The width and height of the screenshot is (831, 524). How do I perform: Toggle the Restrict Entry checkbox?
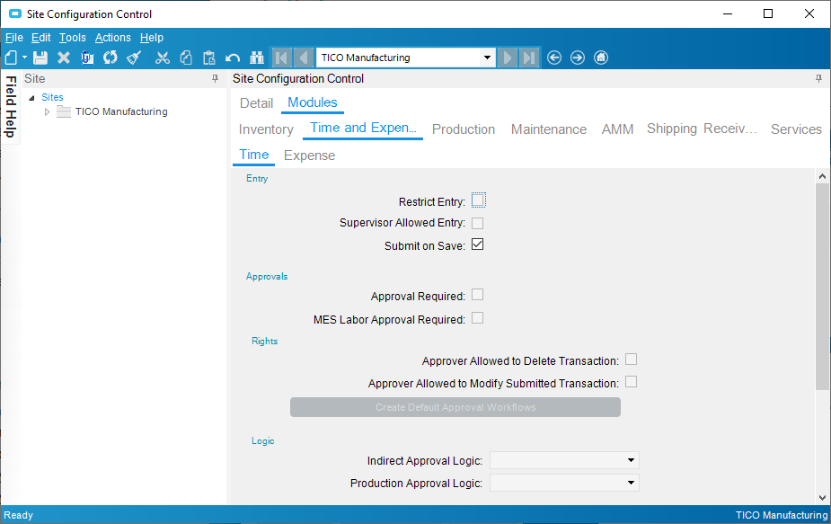click(x=478, y=200)
